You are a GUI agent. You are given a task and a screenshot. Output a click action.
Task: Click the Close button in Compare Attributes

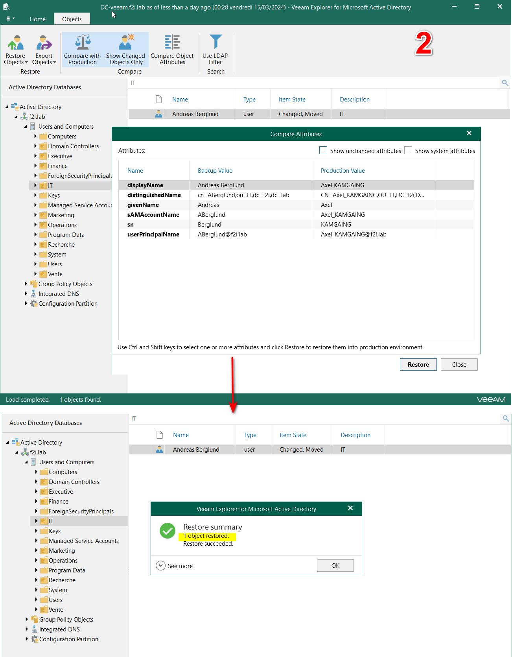point(459,364)
